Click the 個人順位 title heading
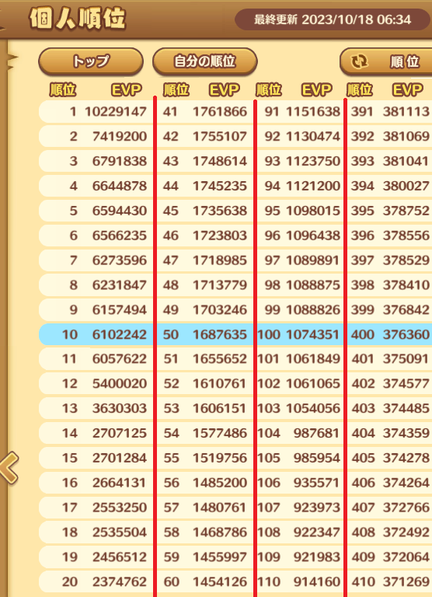The width and height of the screenshot is (432, 597). [77, 19]
